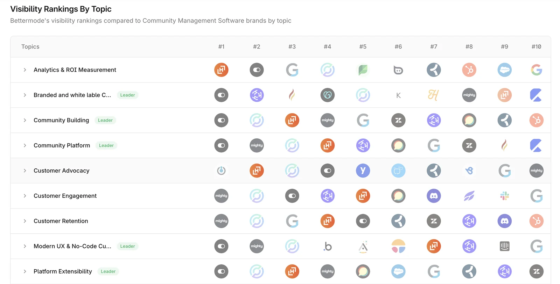Click the HubSpot #10 logo in Community Building row

[536, 120]
